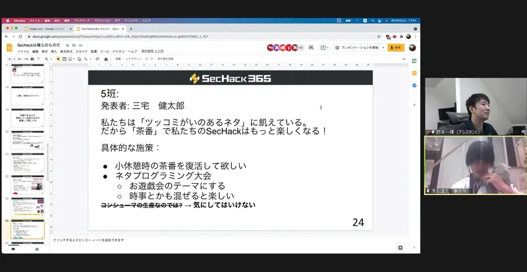Switch to the Happy you Google Slides tab

pos(48,29)
